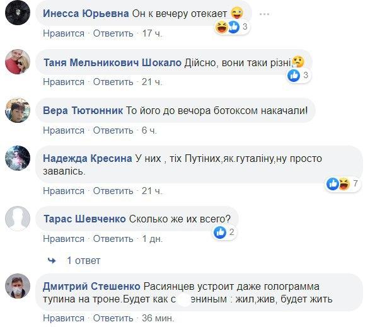
Task: Open Таня Мельникович Шокало's avatar
Action: tap(18, 62)
